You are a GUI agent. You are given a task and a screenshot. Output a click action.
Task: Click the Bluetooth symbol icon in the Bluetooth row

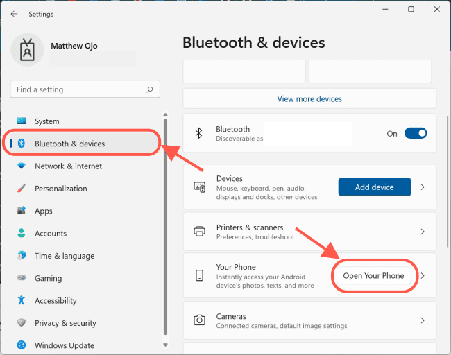[x=198, y=133]
